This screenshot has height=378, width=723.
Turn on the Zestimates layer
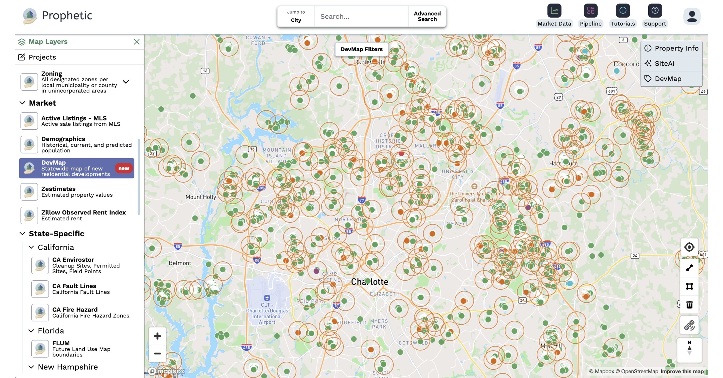29,192
